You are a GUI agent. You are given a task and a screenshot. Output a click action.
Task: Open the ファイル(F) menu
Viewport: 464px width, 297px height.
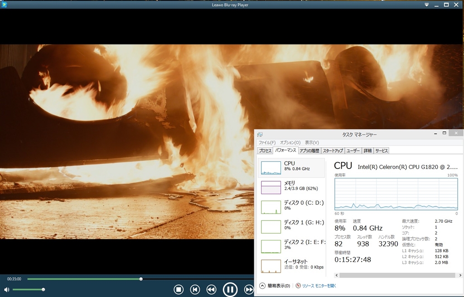point(267,143)
